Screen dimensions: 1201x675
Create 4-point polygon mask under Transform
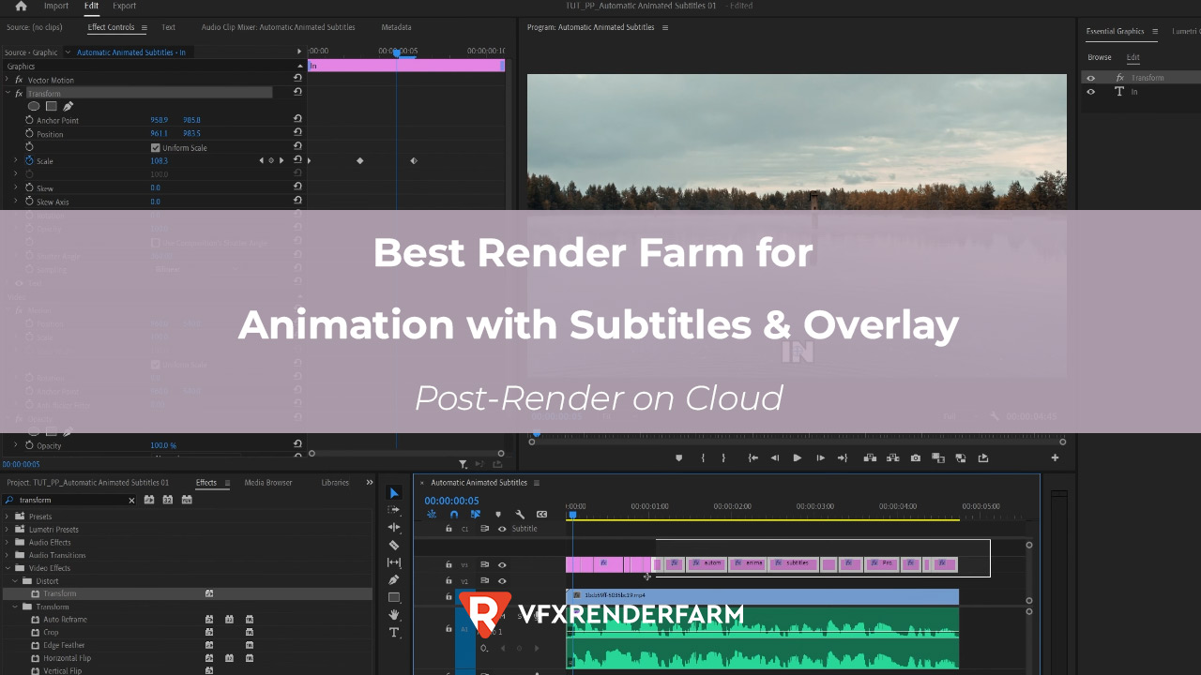click(52, 106)
